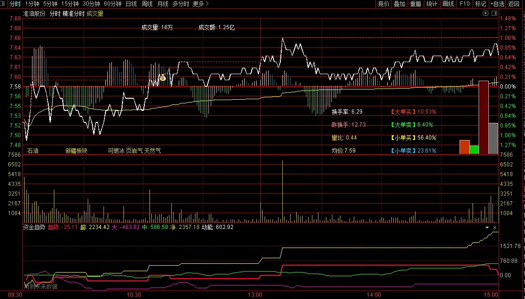Screen dimensions: 525x299
Task: Click the 页岩气 concept tag
Action: pyautogui.click(x=134, y=151)
